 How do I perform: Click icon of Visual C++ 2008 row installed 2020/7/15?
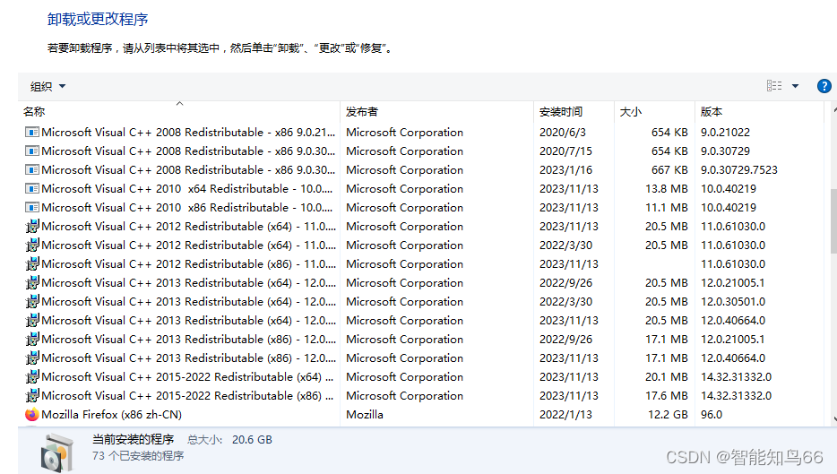[x=32, y=151]
